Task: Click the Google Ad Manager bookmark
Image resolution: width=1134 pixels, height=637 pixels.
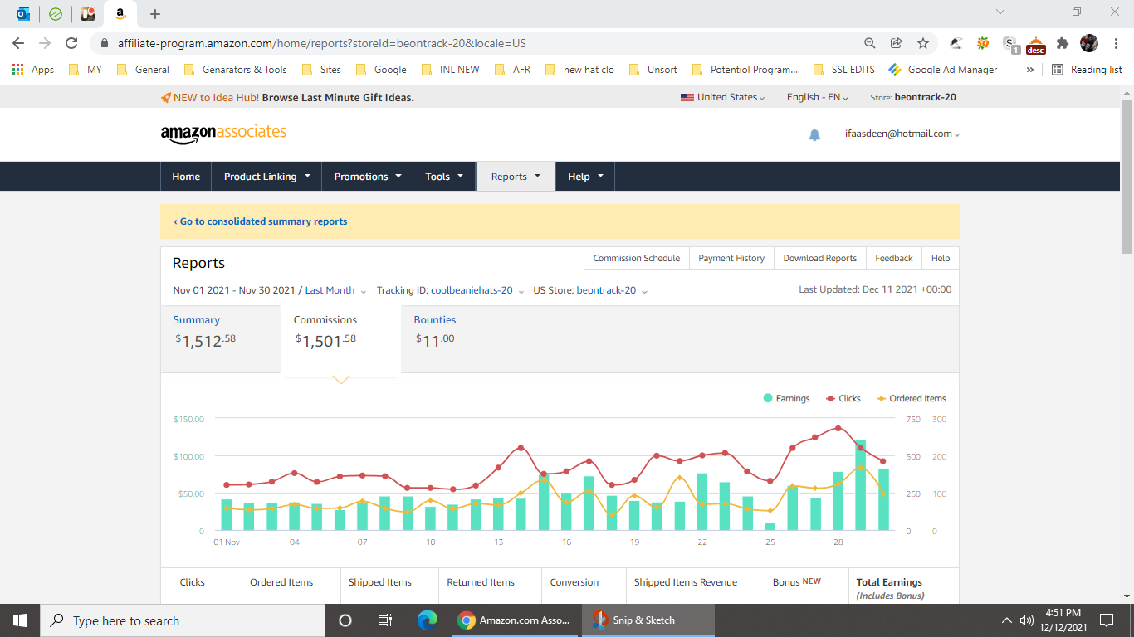Action: coord(942,70)
